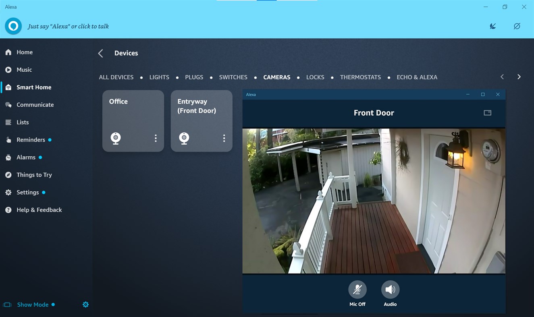Click the Home house icon
Viewport: 534px width, 317px height.
[8, 52]
